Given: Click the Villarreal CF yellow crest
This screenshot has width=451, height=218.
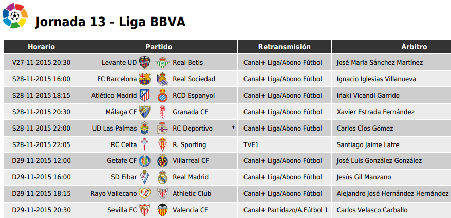Looking at the screenshot, I should [162, 161].
